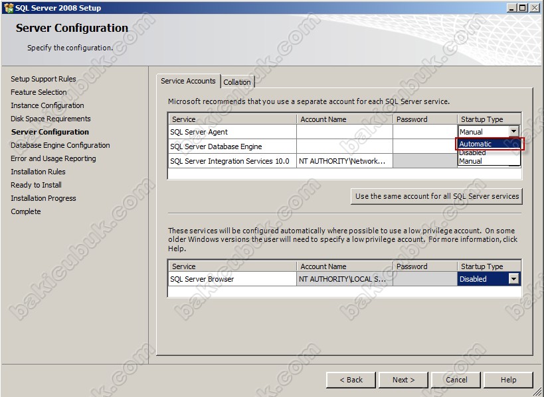544x397 pixels.
Task: Select the SQL Server Browser service row
Action: pos(232,279)
